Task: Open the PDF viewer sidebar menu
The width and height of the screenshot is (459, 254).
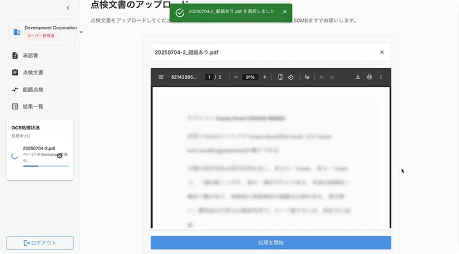Action: pos(161,77)
